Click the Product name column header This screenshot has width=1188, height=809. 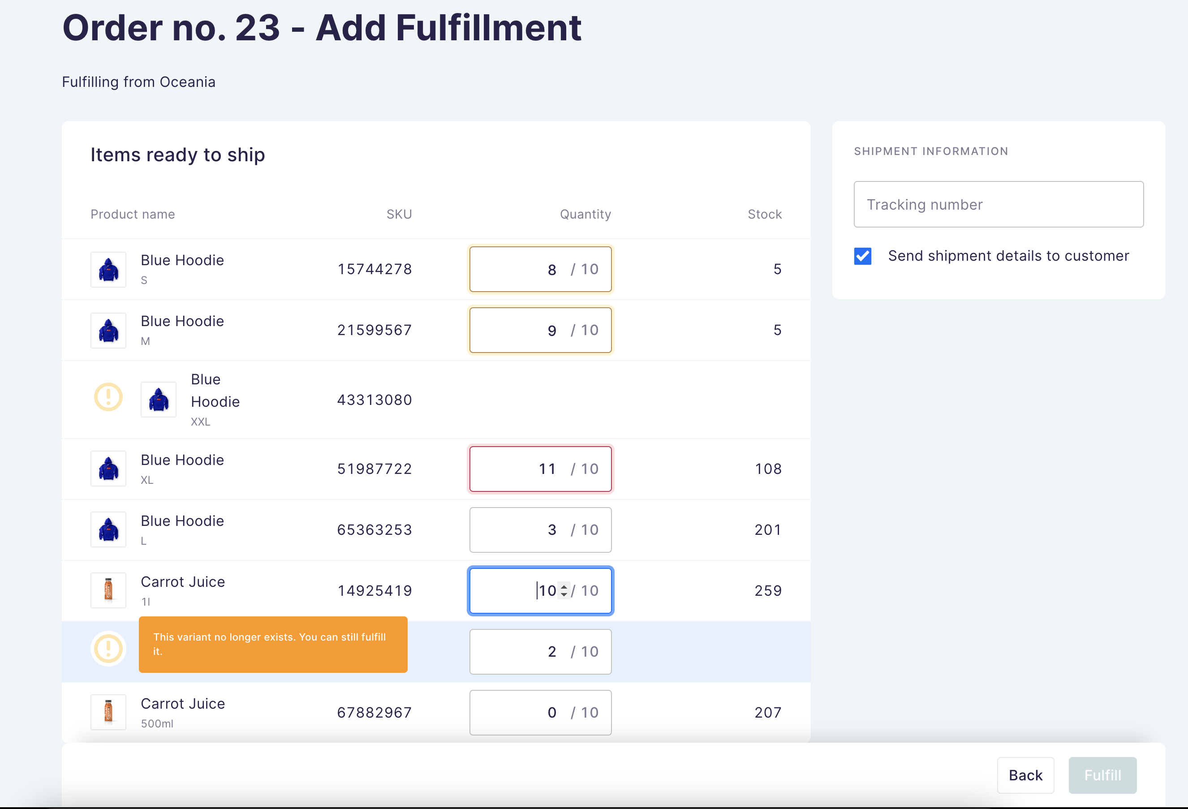click(133, 214)
